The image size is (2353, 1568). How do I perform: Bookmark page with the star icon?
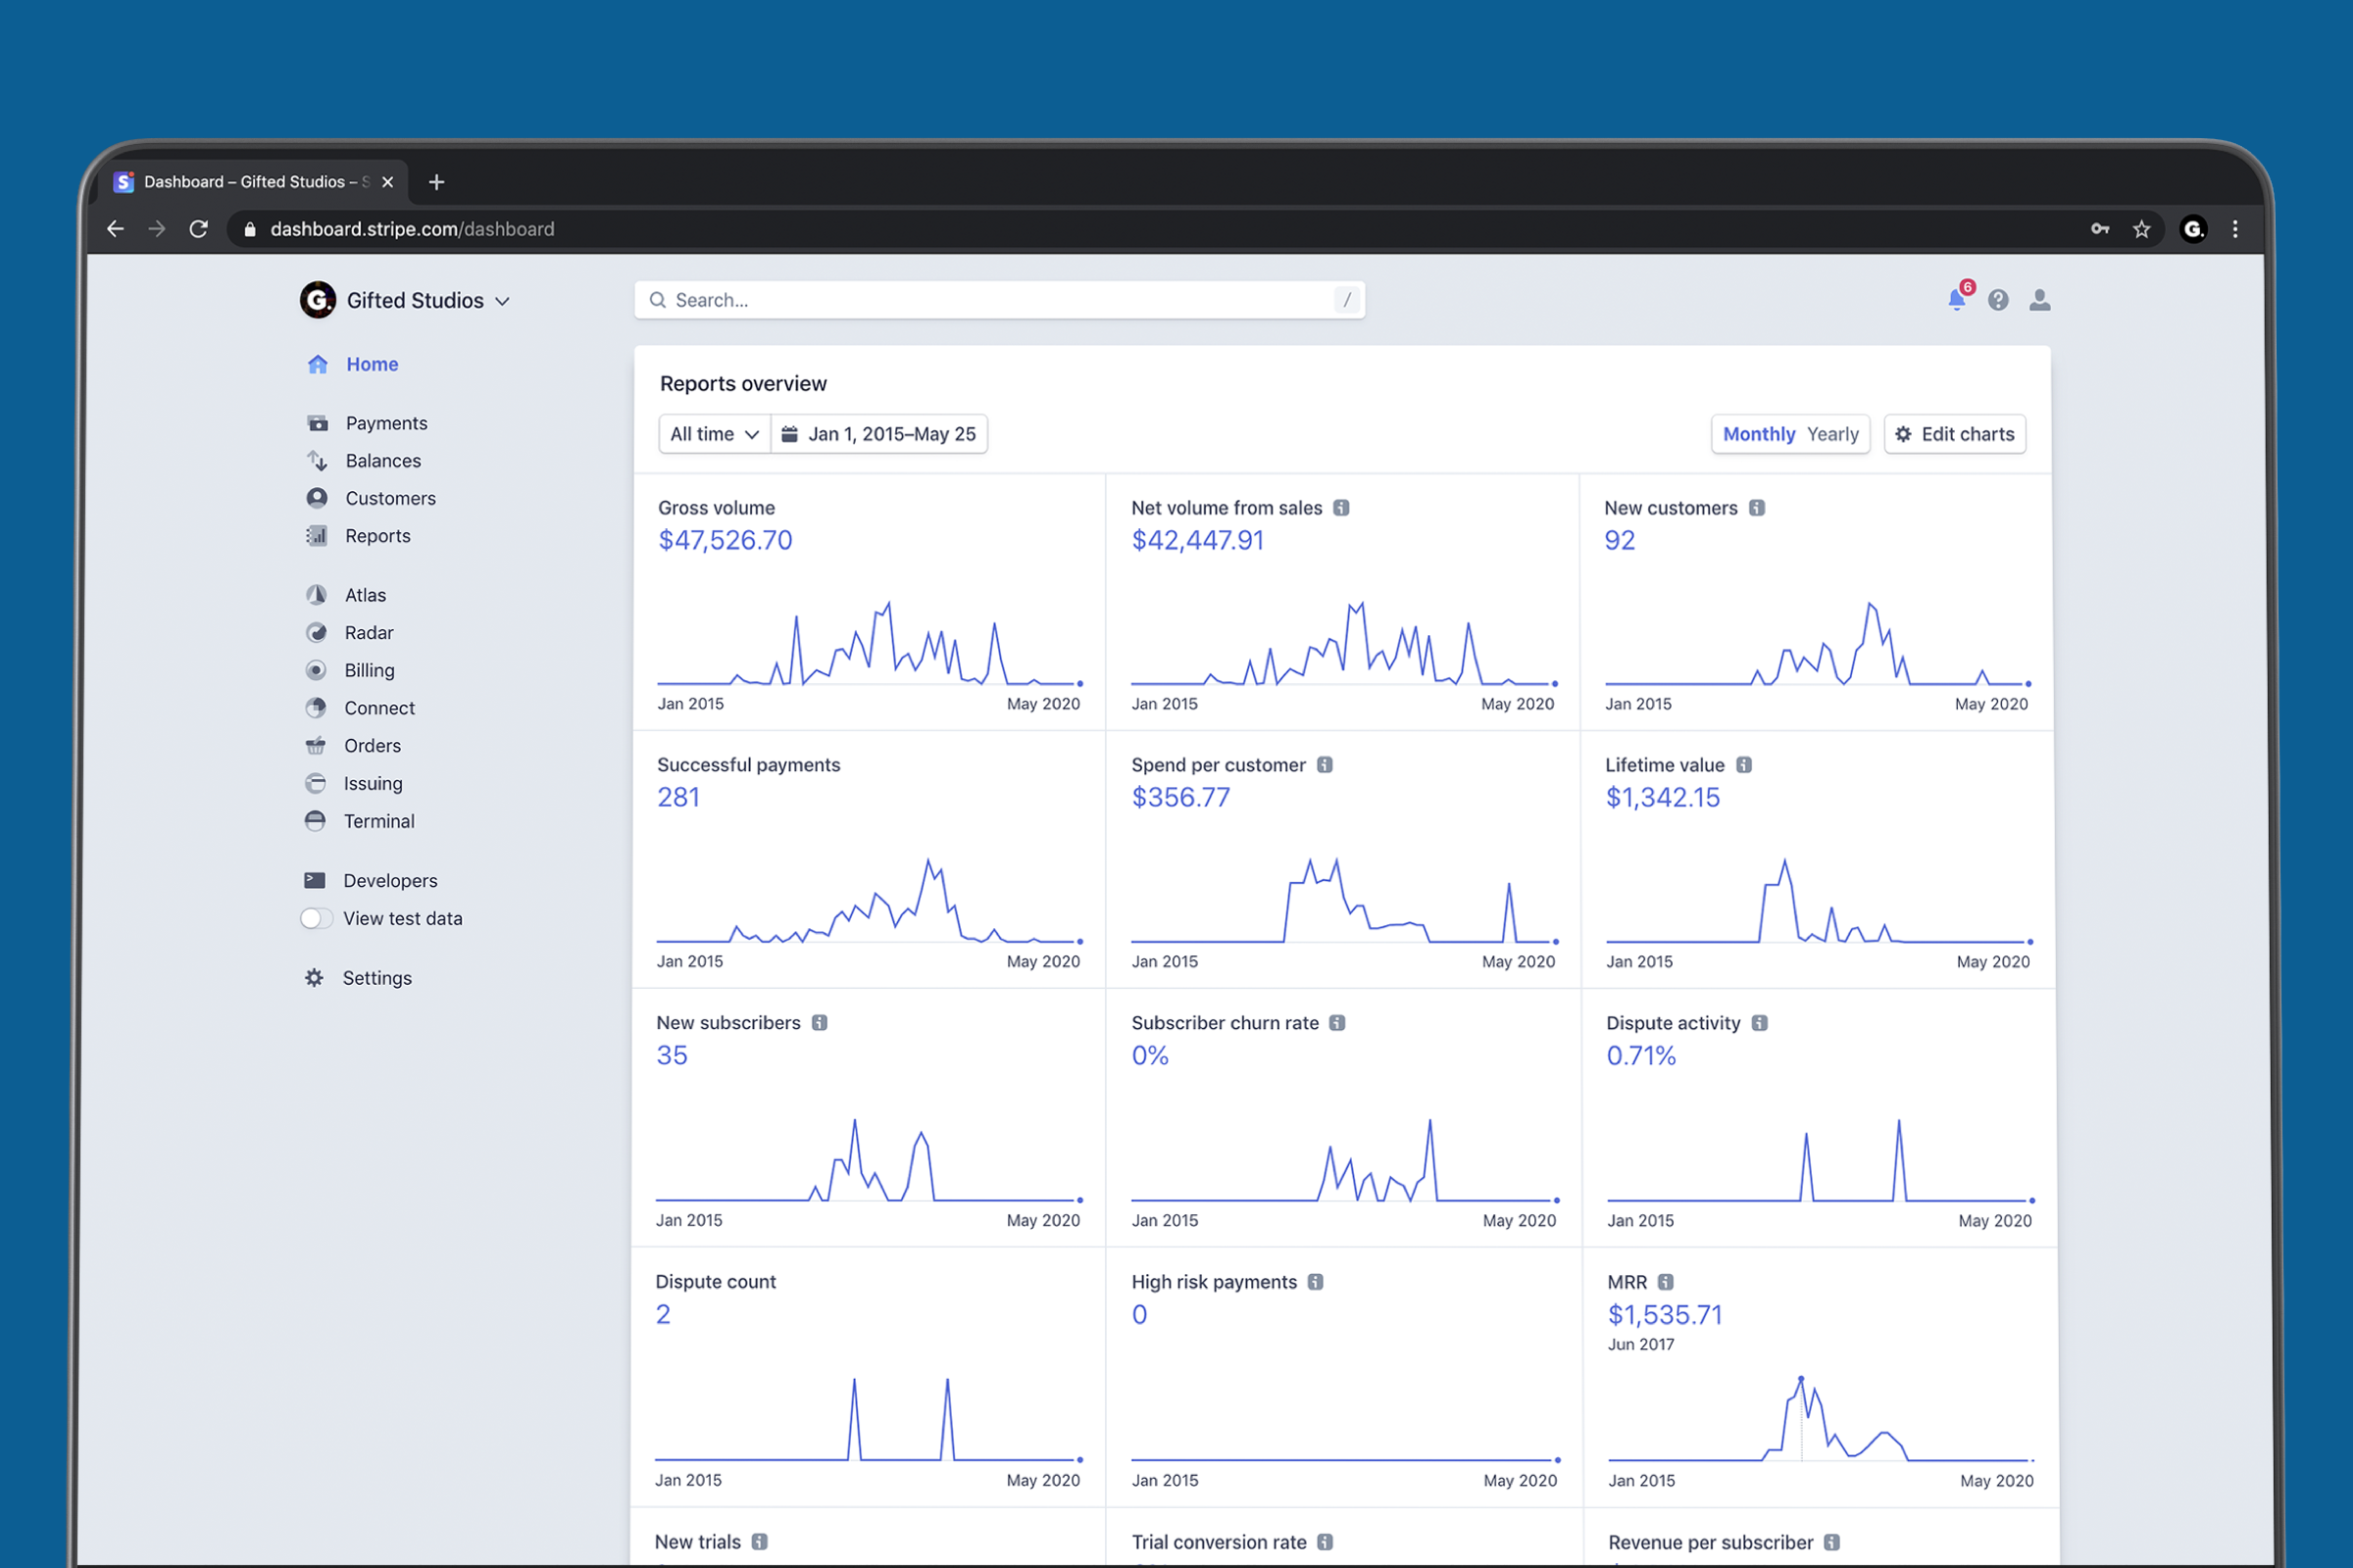click(x=2141, y=229)
